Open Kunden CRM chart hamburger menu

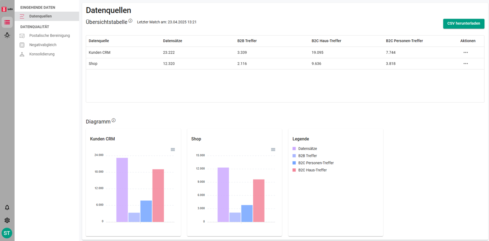click(173, 149)
